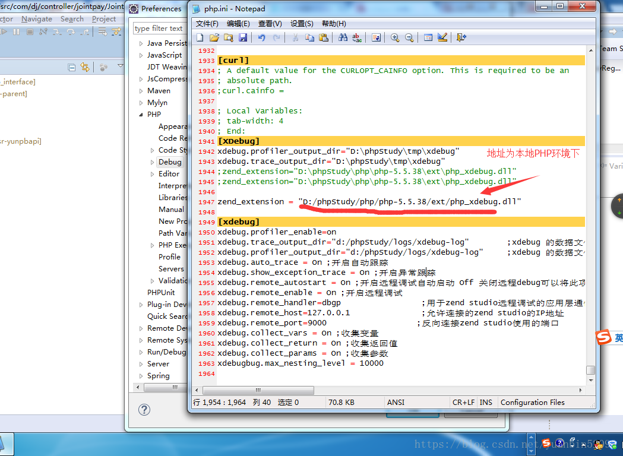Open Replace with the ab-ac icon
Image resolution: width=623 pixels, height=456 pixels.
coord(357,37)
